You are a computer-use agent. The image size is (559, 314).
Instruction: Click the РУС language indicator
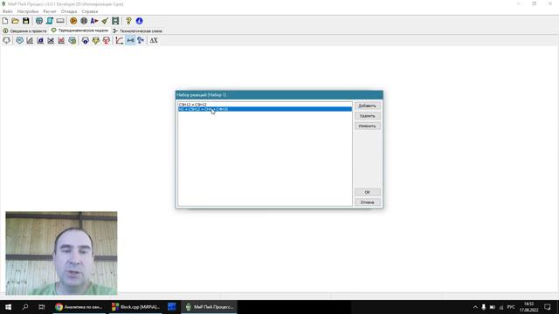(x=511, y=307)
